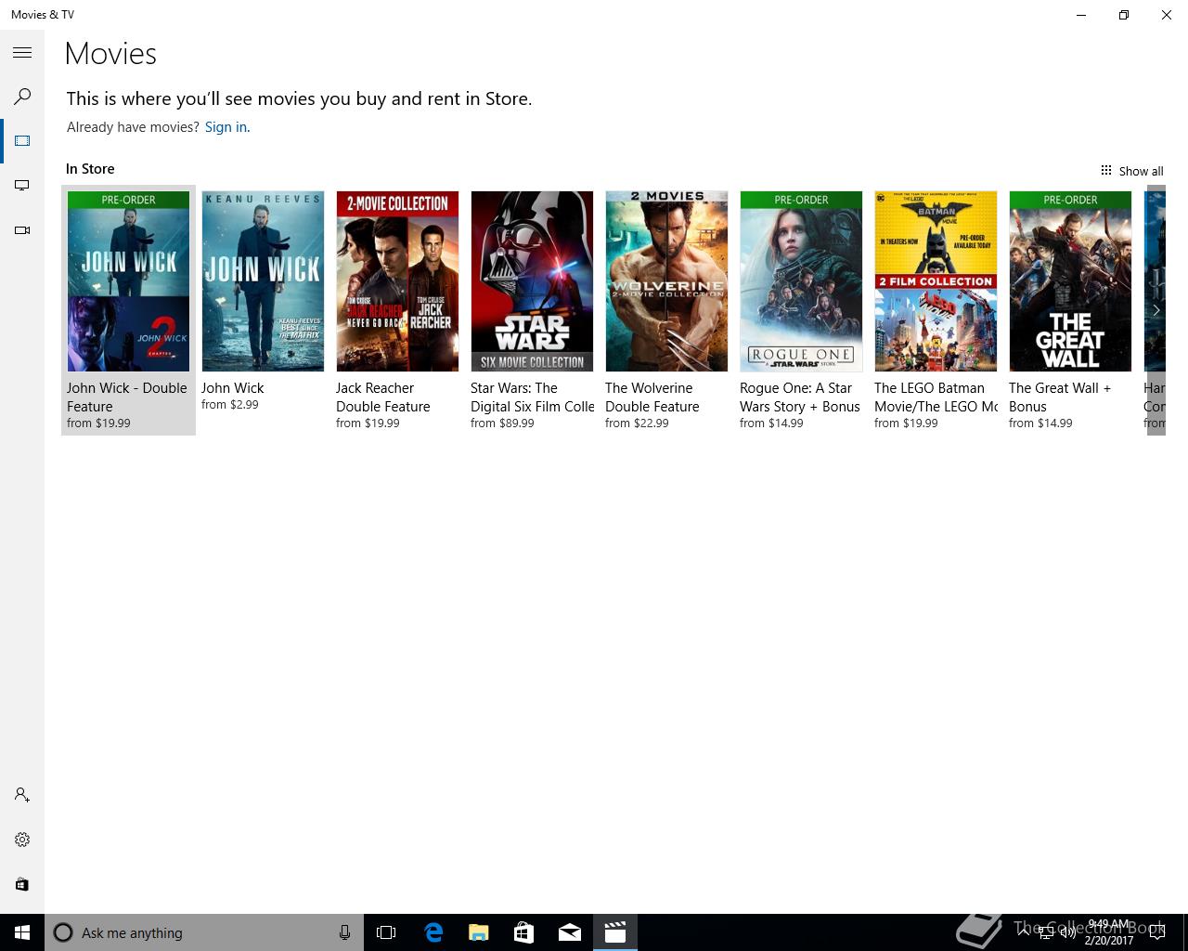1188x951 pixels.
Task: Open Rogue One pre-order poster
Action: (x=801, y=281)
